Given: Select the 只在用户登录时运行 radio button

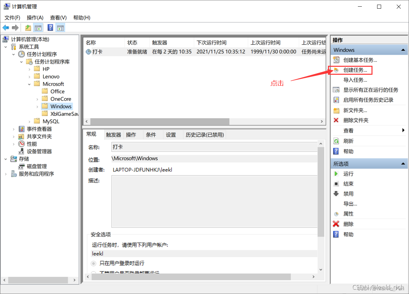Looking at the screenshot, I should [x=94, y=263].
